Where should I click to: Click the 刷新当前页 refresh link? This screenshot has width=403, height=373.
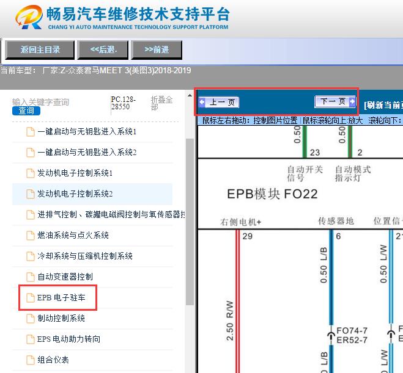pos(383,105)
